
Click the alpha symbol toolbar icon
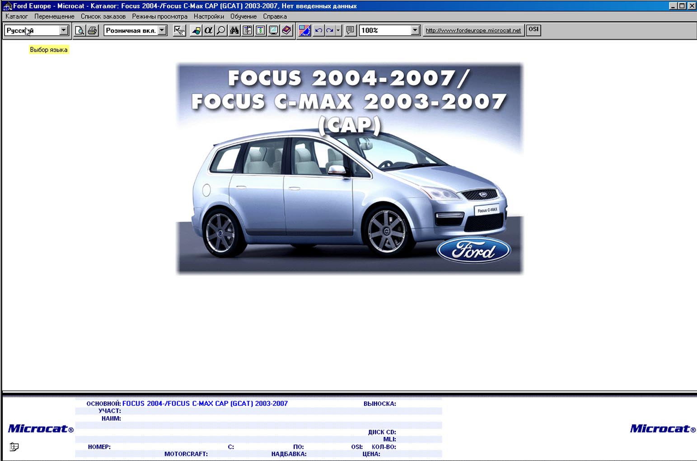click(208, 30)
